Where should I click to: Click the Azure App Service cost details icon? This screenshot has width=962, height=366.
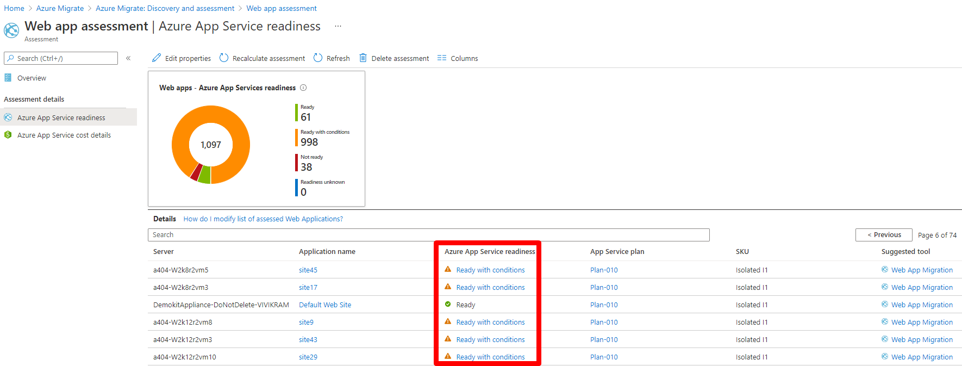coord(8,135)
